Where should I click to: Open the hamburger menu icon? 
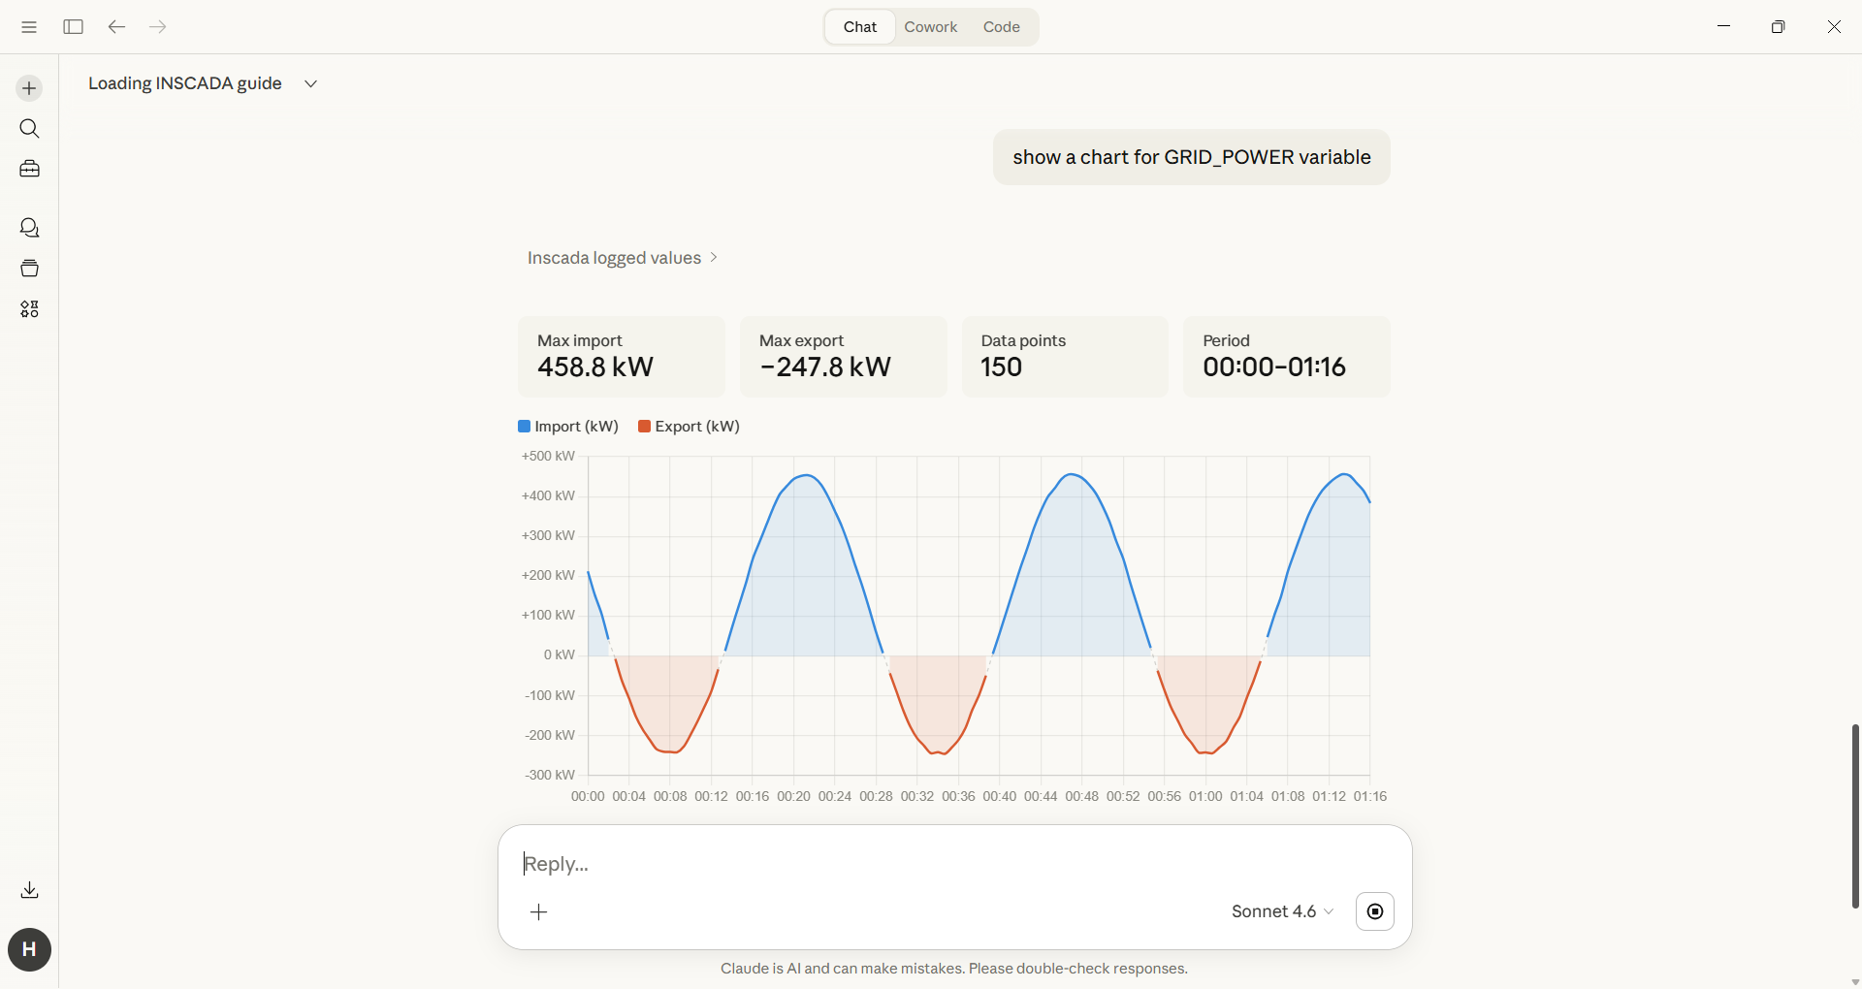[29, 27]
